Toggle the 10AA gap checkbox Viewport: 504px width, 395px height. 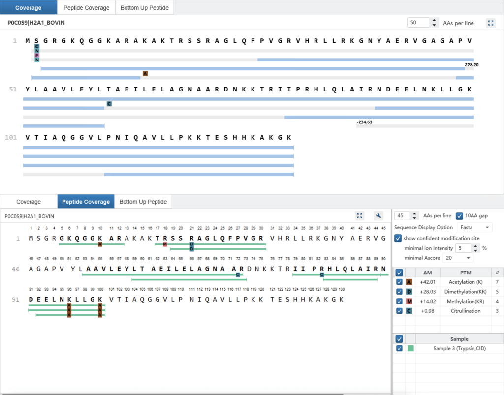coord(459,215)
